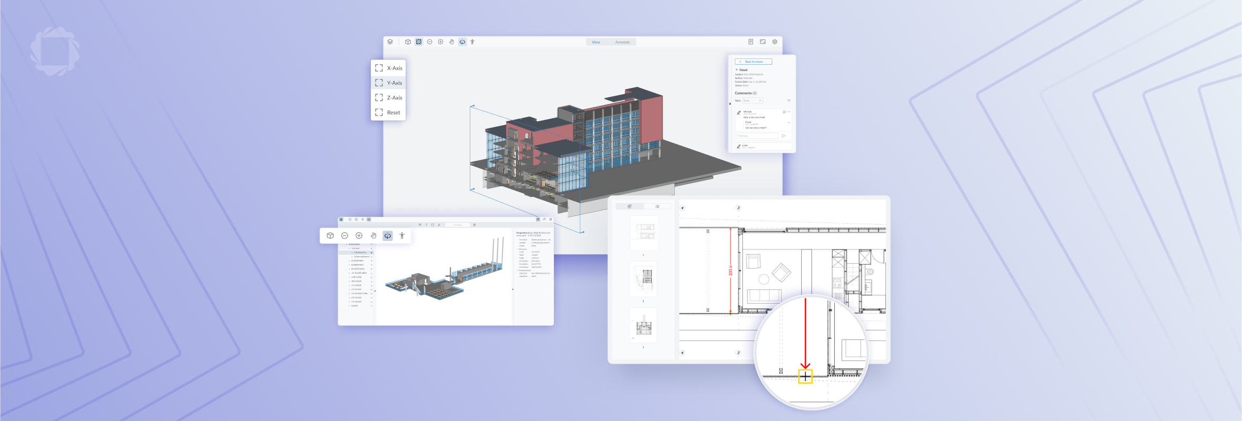Click the zoom out icon in the floating enlarged toolbar

(345, 235)
